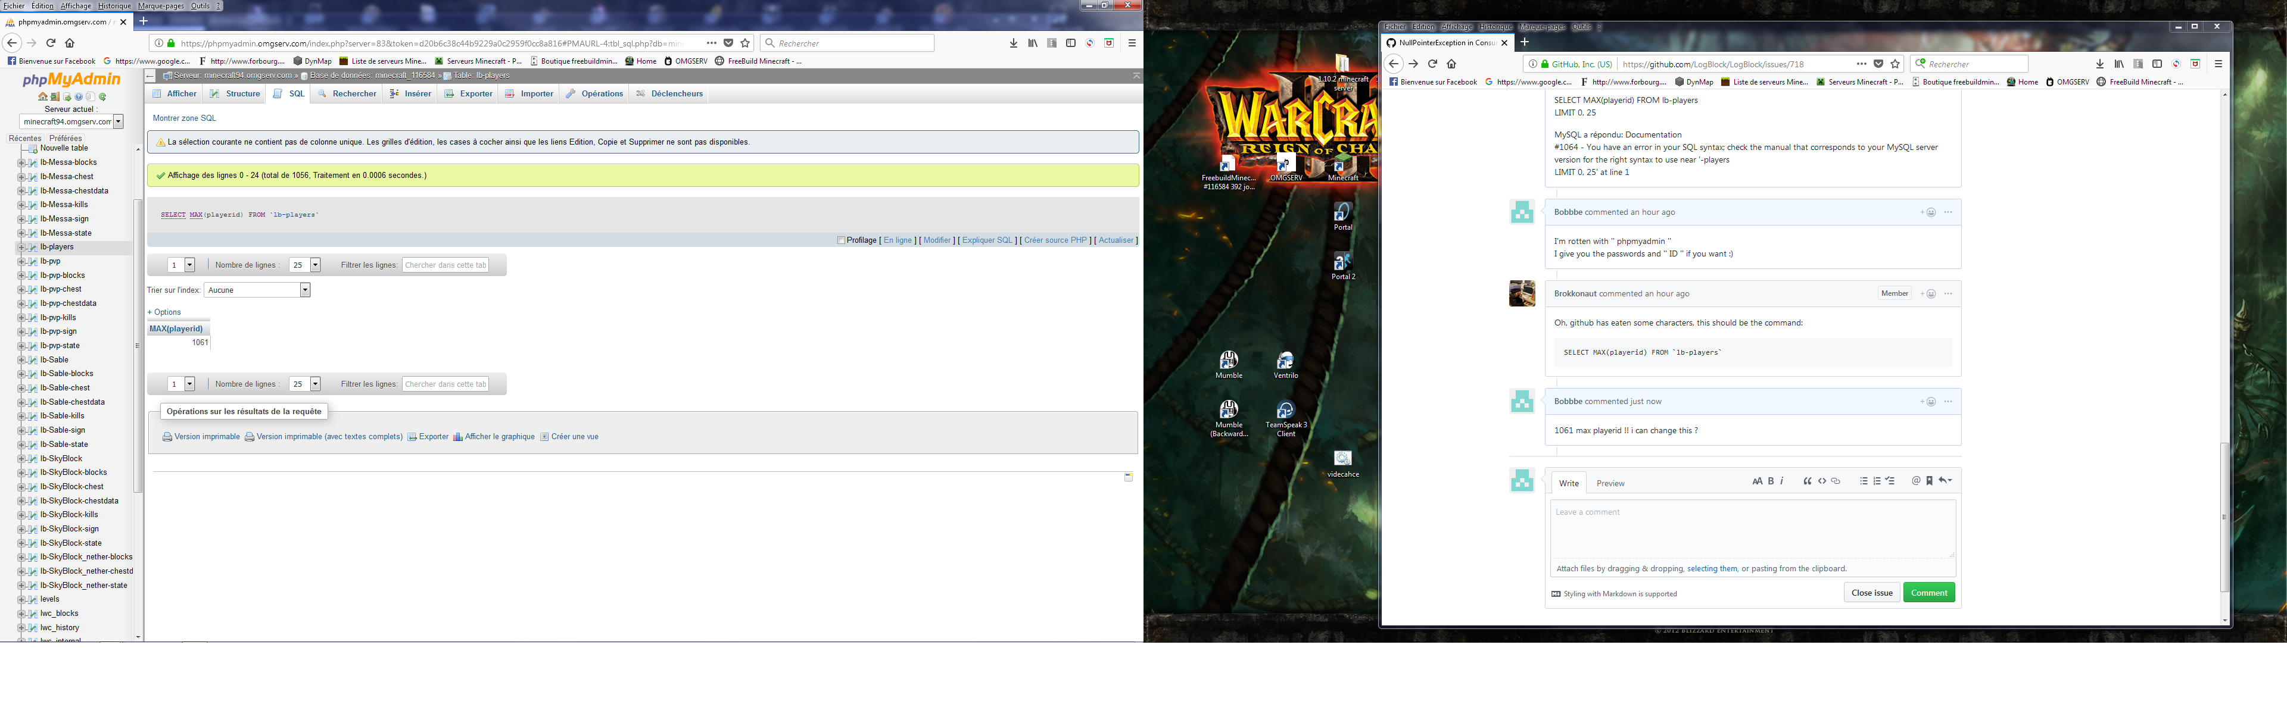Insert a quote with the toolbar icon

click(x=1808, y=481)
